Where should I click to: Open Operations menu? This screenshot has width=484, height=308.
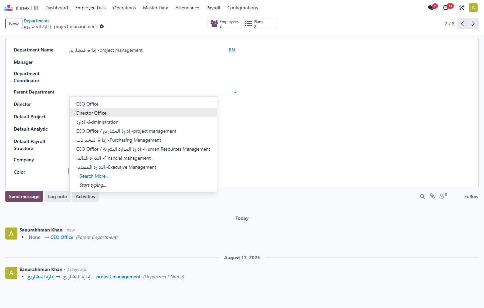tap(124, 8)
